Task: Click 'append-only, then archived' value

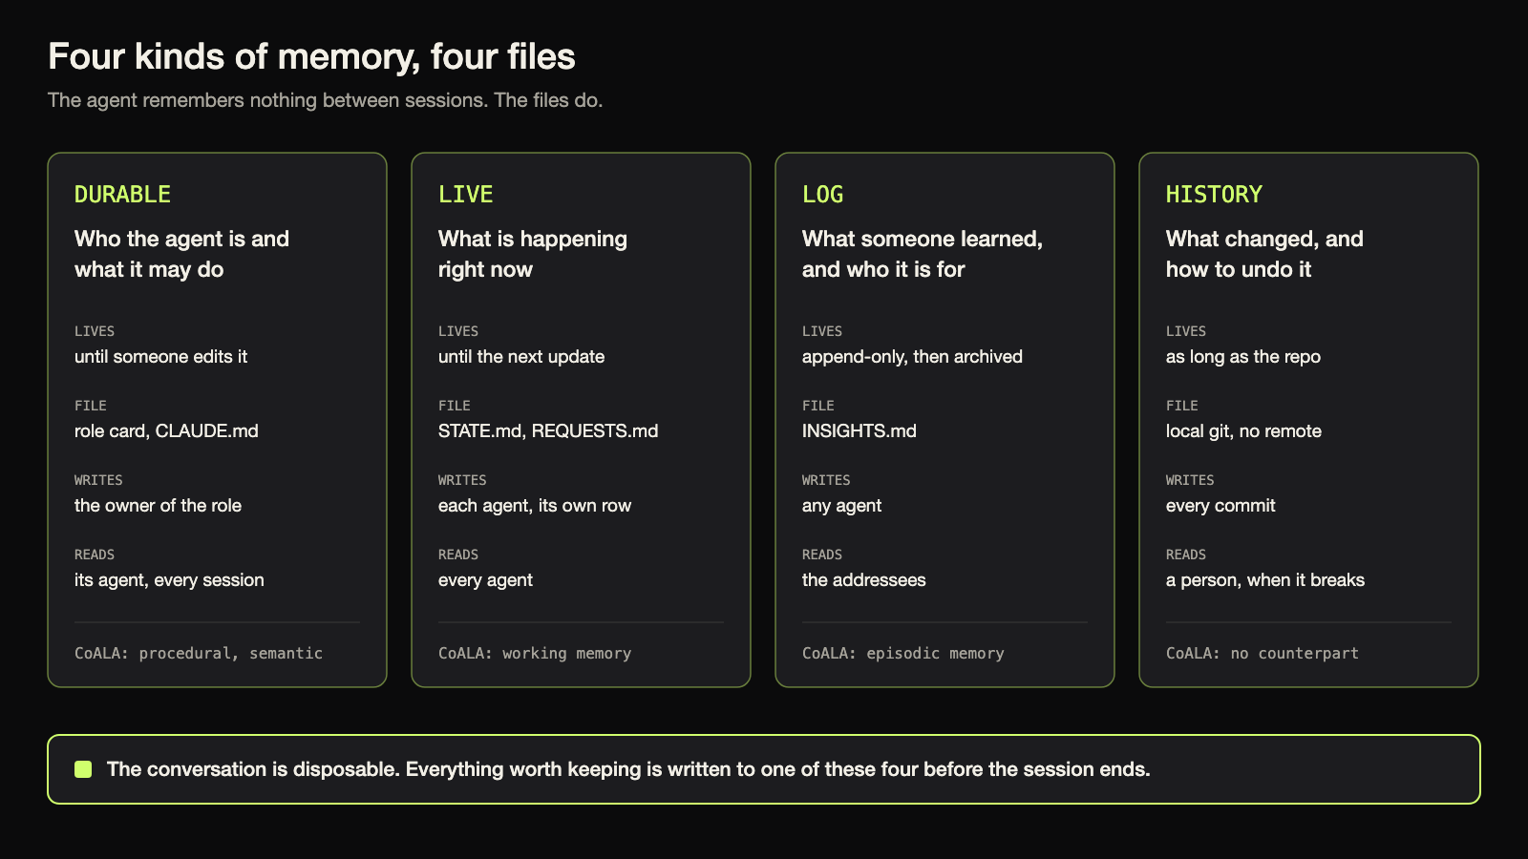Action: 912,357
